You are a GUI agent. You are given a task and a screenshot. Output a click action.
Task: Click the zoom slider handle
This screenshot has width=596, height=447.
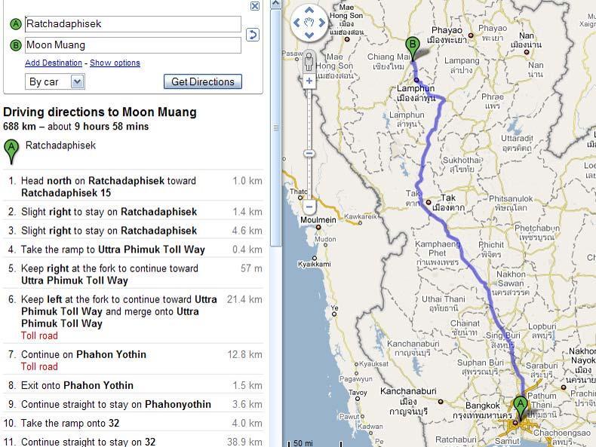pos(309,154)
